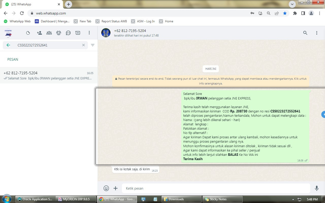Open the Report Status AWB bookmark
This screenshot has height=203, width=325.
click(111, 21)
